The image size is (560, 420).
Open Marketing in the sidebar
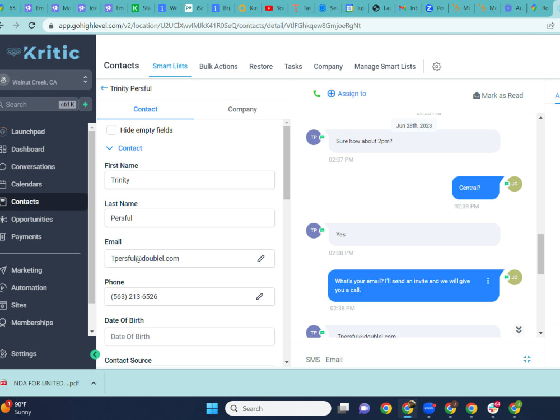(26, 270)
